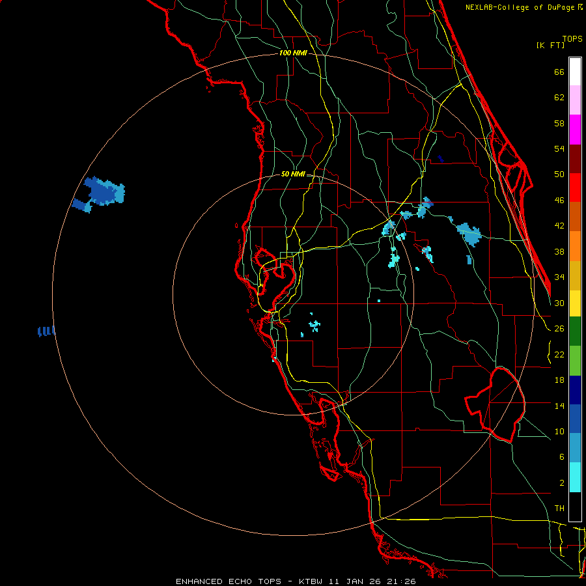Screen dimensions: 586x586
Task: Click legend scale value 18
Action: (x=559, y=380)
